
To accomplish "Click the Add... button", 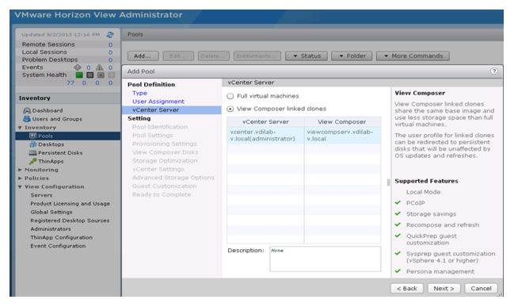I will click(143, 56).
